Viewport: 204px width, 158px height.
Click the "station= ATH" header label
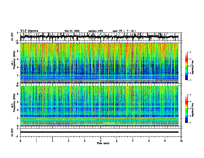(x=96, y=31)
